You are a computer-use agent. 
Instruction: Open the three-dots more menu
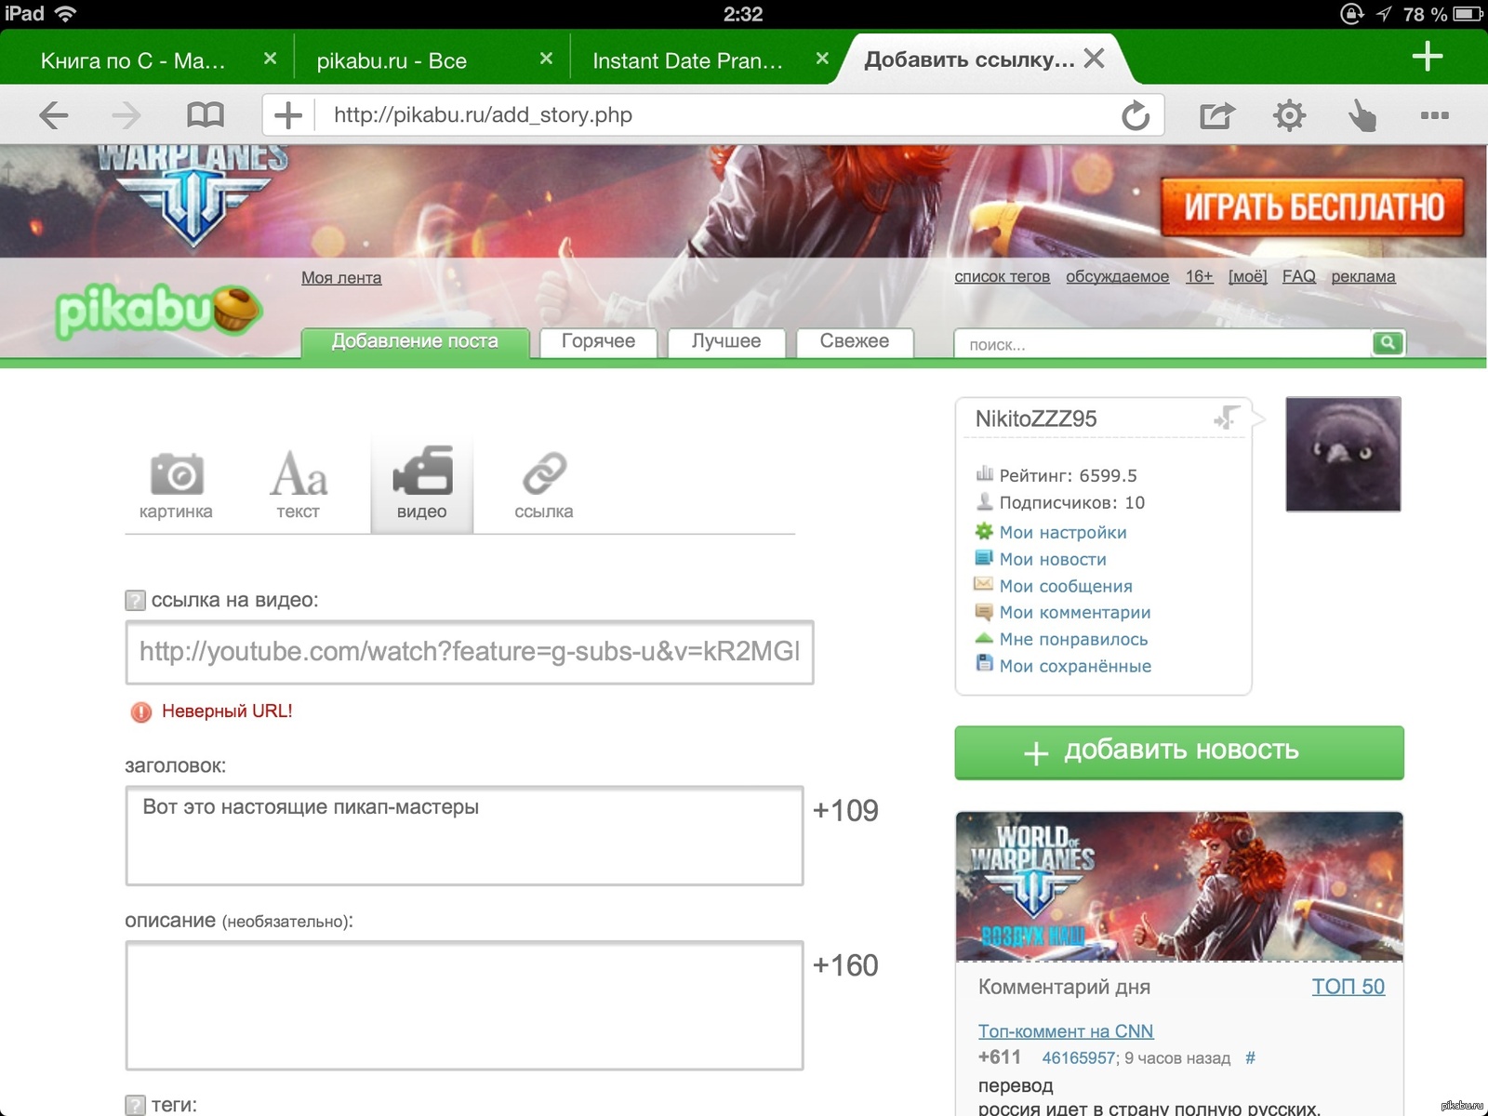coord(1434,115)
